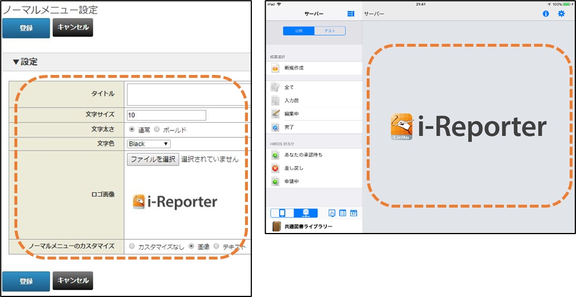The image size is (576, 297).
Task: Open settings gear icon in iPad app
Action: coord(562,14)
